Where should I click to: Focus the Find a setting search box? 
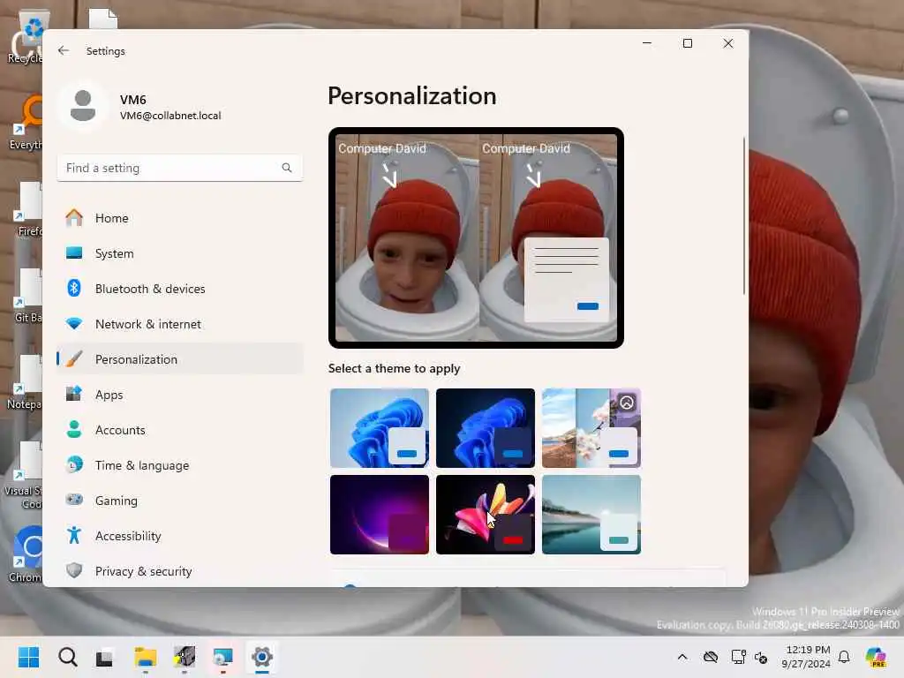180,168
